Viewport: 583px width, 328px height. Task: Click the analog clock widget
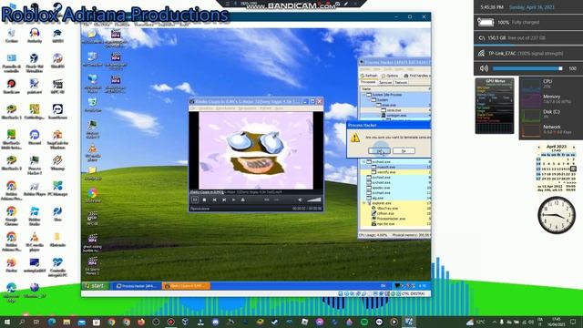pyautogui.click(x=557, y=215)
